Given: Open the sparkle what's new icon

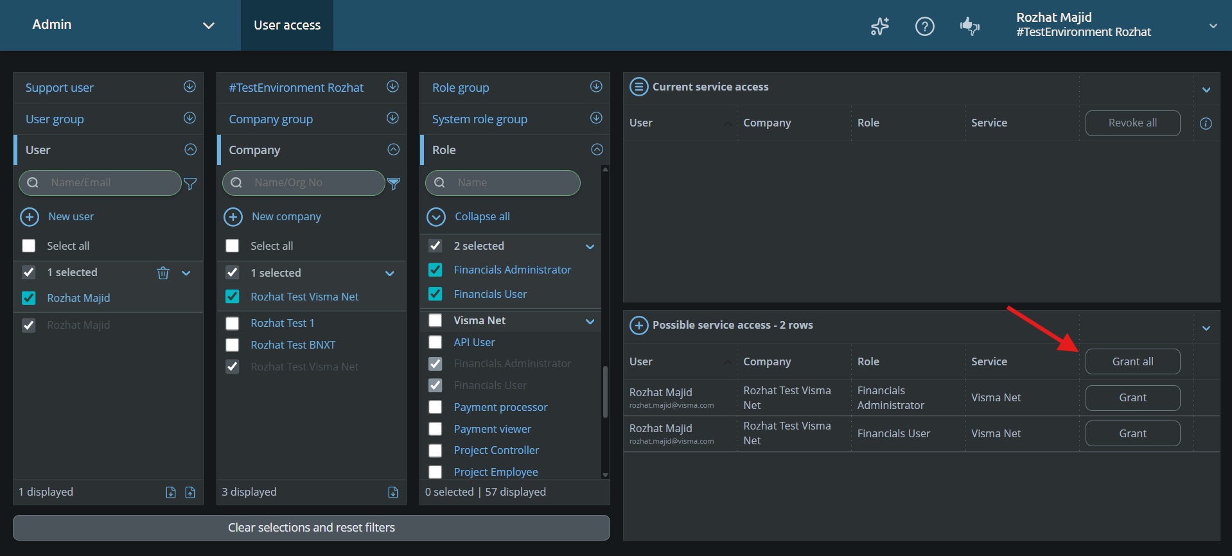Looking at the screenshot, I should (880, 26).
